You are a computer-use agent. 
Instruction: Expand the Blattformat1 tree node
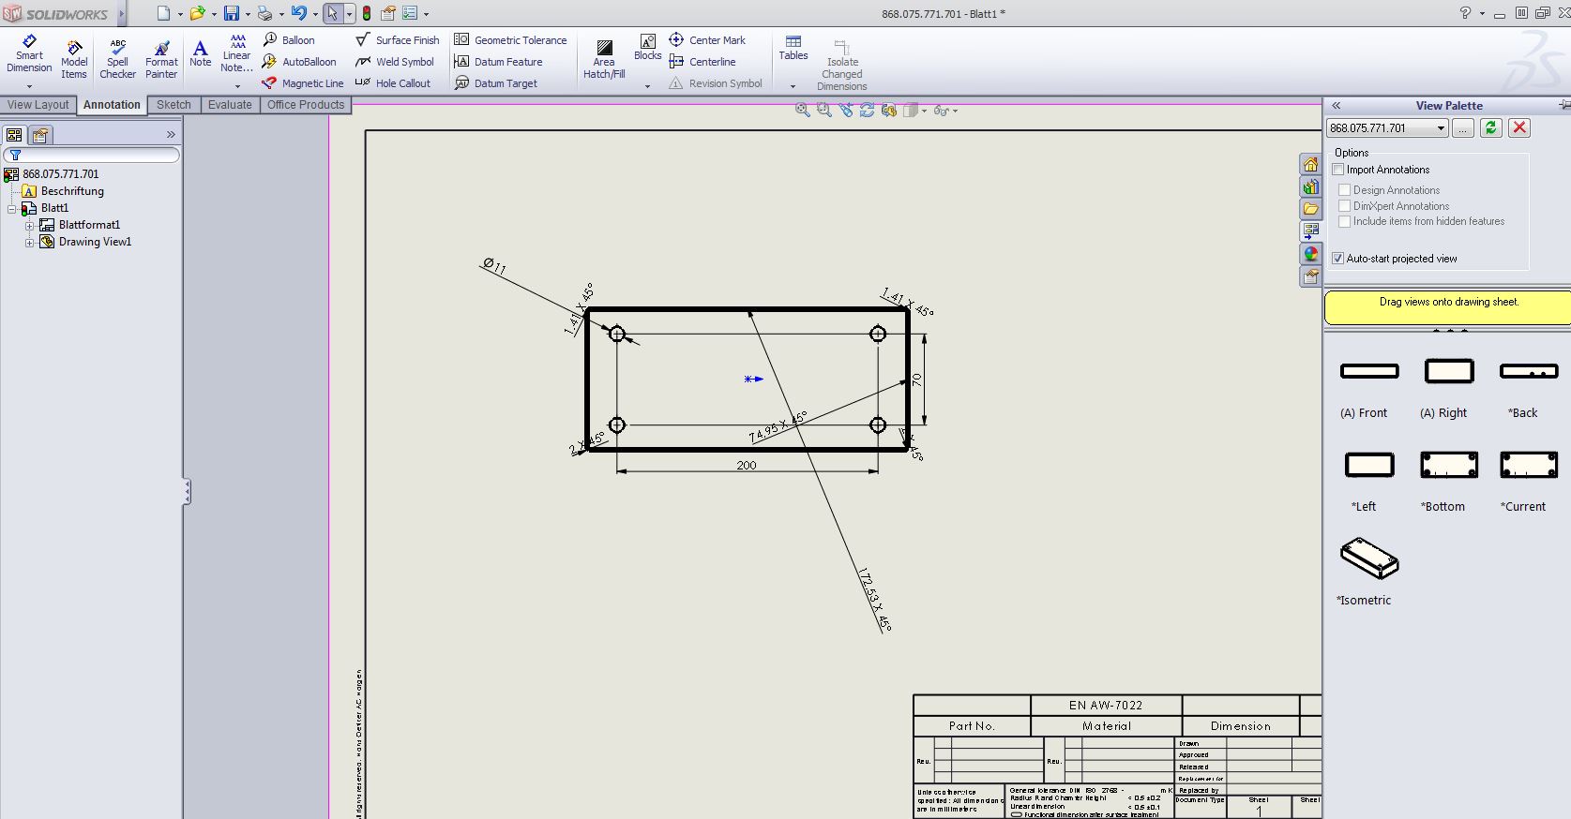pos(29,225)
